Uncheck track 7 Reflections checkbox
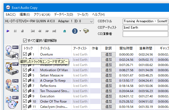The height and width of the screenshot is (110, 169). pyautogui.click(x=25, y=86)
